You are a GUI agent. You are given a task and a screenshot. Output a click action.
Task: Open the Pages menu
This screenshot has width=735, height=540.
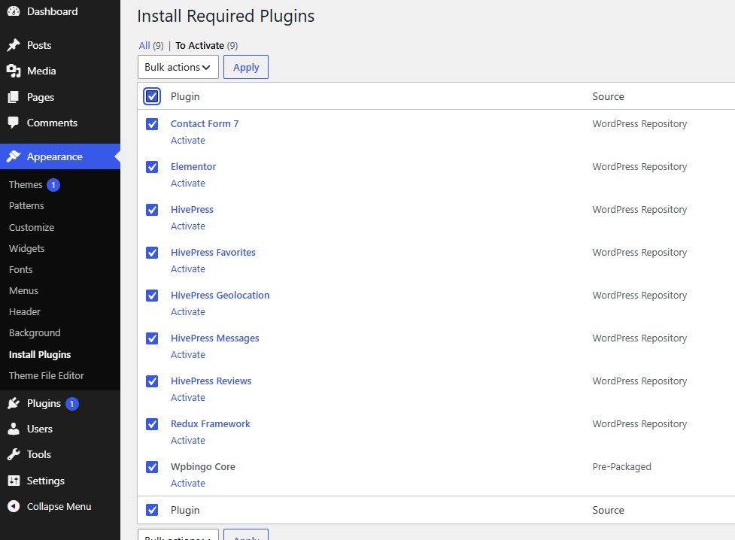click(60, 97)
